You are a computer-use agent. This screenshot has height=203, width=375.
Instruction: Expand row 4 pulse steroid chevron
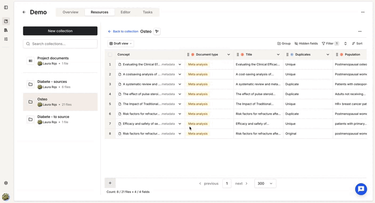180,94
